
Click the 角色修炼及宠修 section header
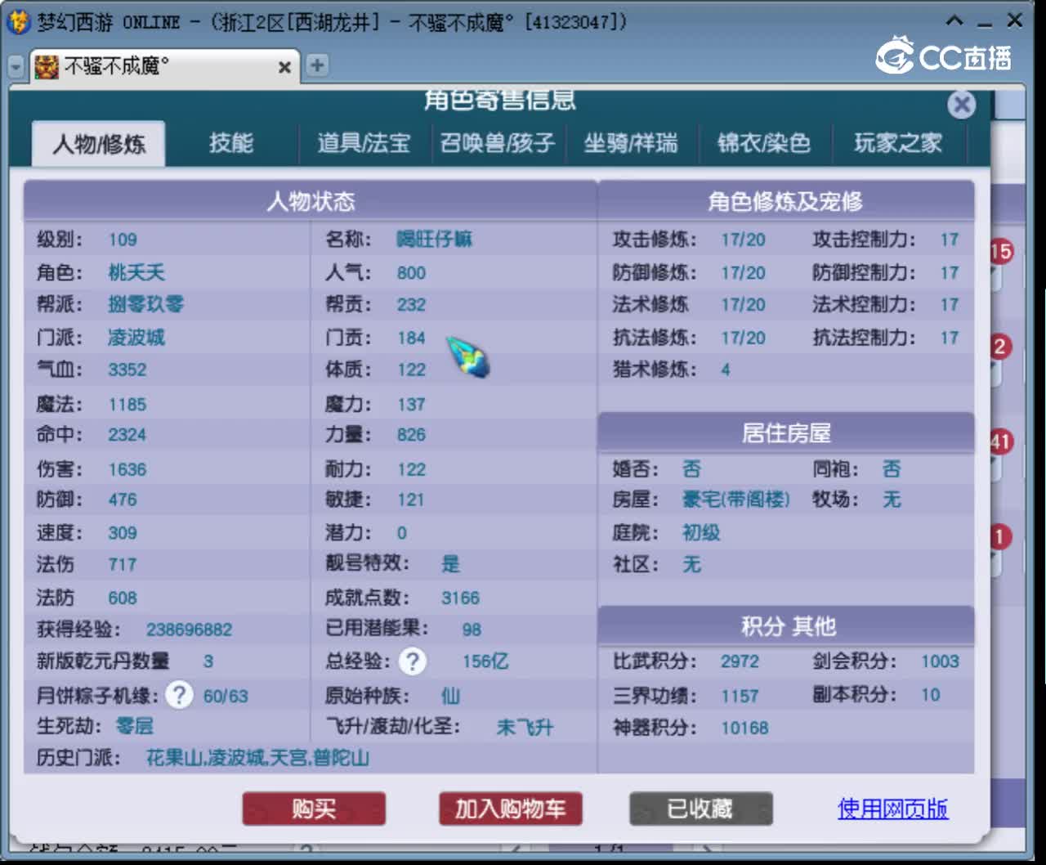tap(785, 201)
